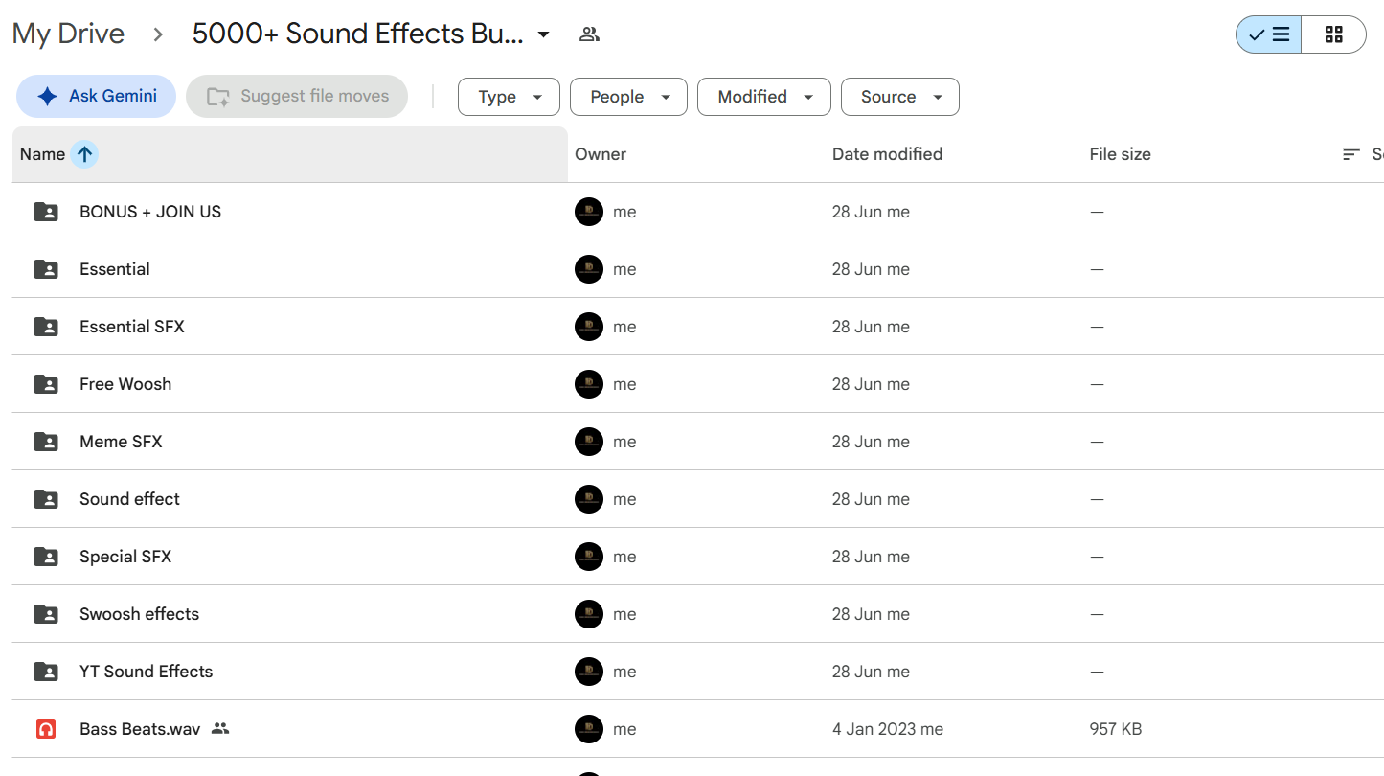Viewport: 1384px width, 776px height.
Task: Click the Bass Beats.wav audio file icon
Action: point(46,729)
